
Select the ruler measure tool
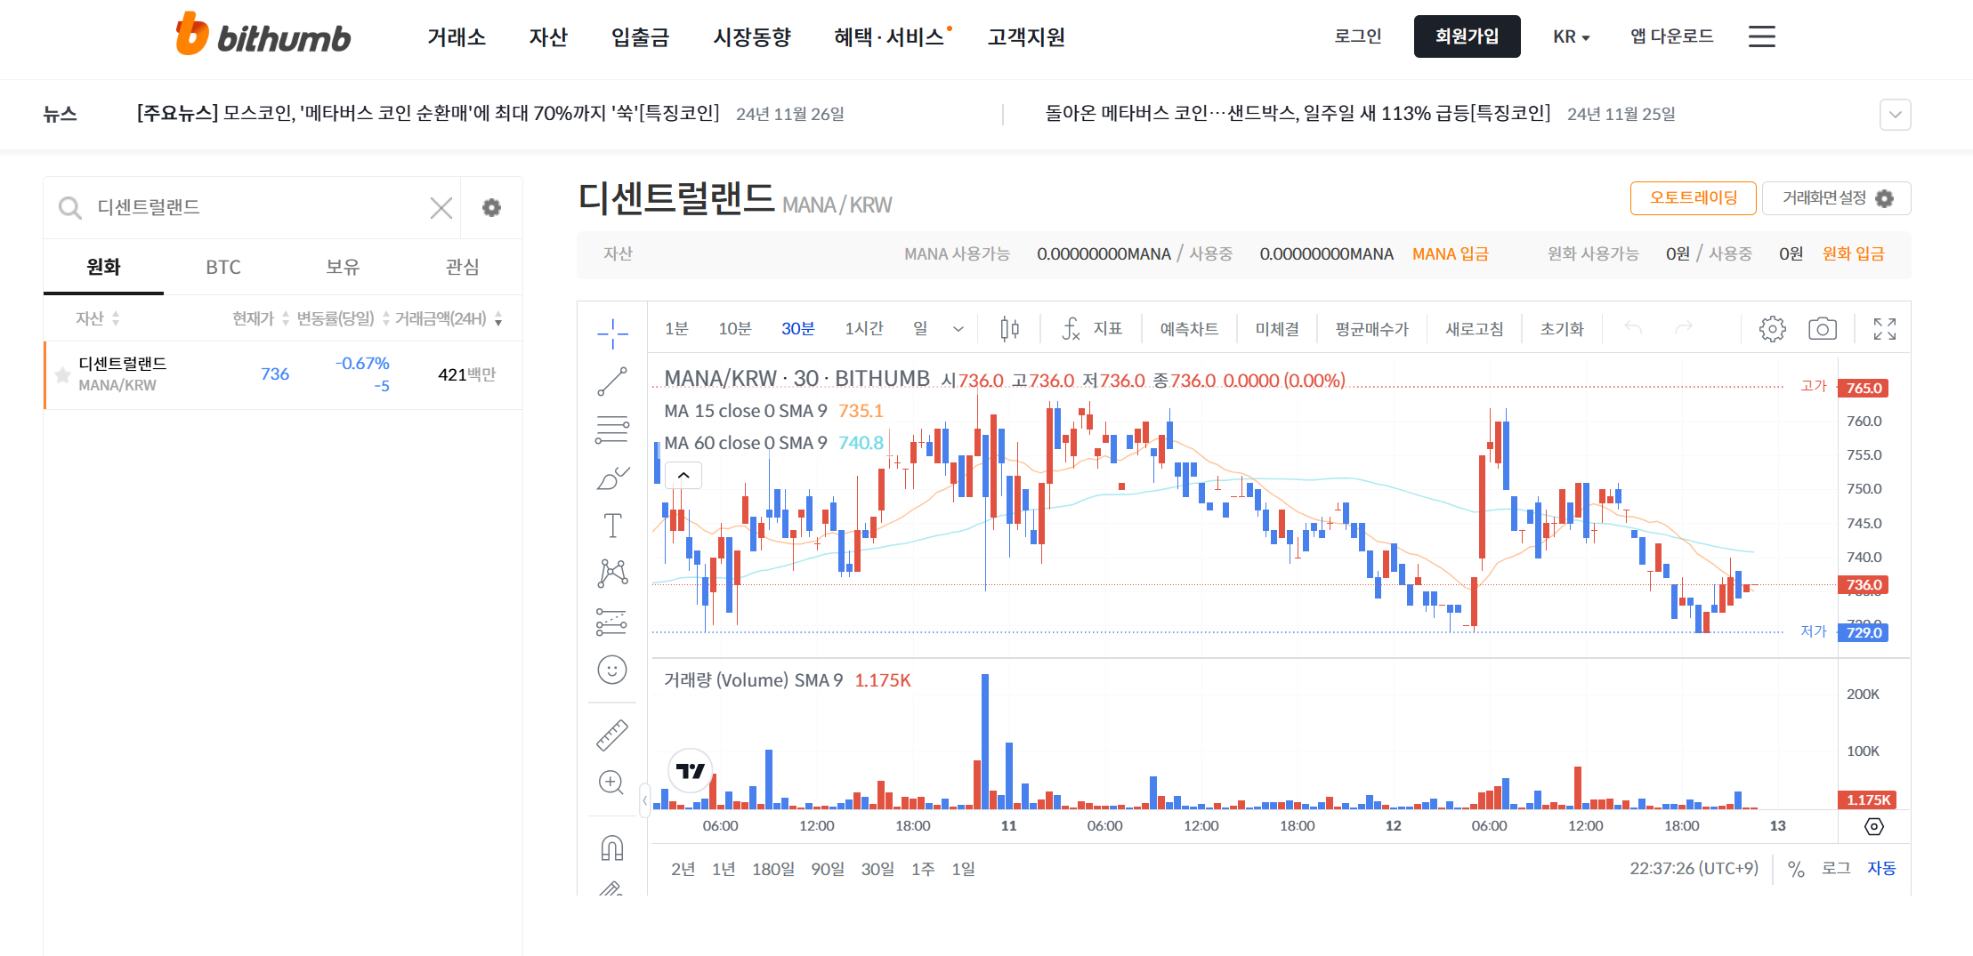(x=612, y=735)
